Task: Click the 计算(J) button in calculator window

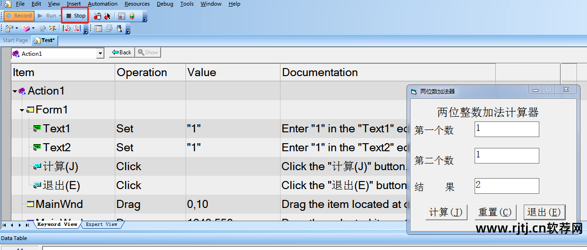Action: tap(446, 212)
